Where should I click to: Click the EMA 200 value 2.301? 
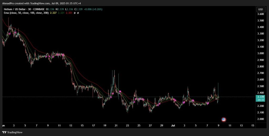(x=69, y=13)
